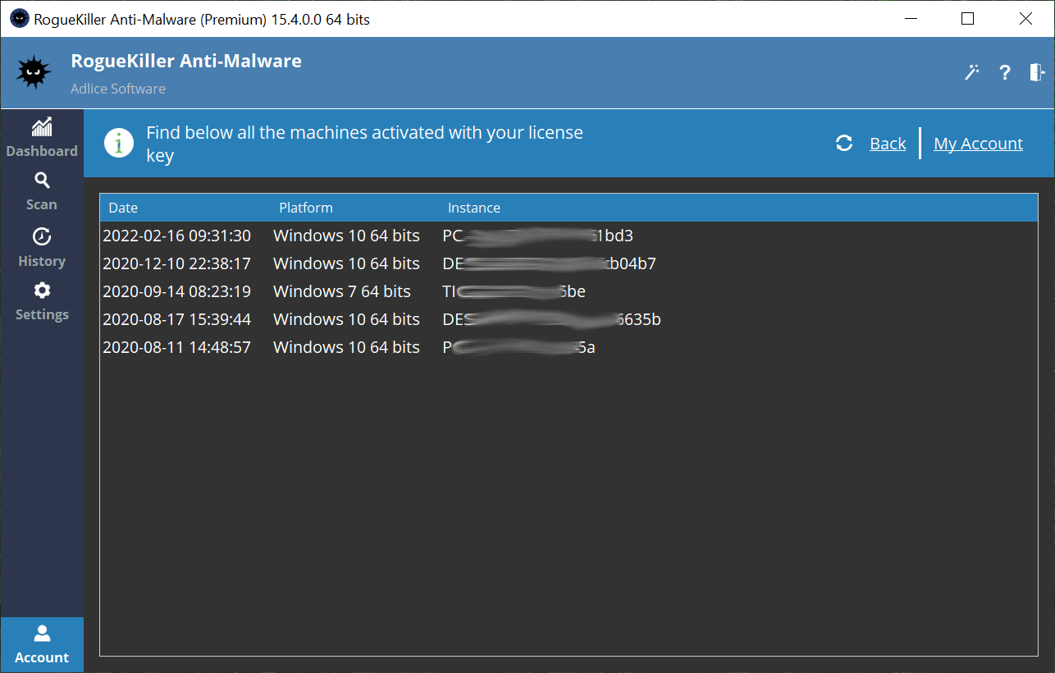Go to the Scan section
1055x673 pixels.
click(42, 191)
